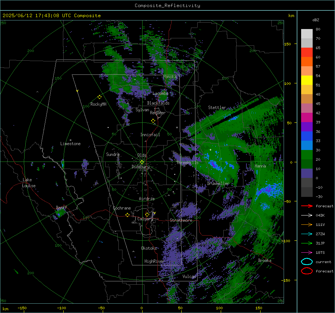Click the Composite_Reflectivity title text

[167, 6]
